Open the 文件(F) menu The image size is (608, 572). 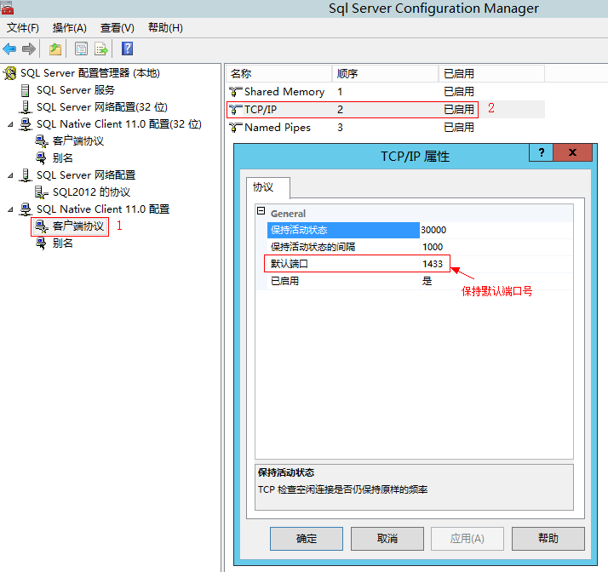click(x=23, y=28)
